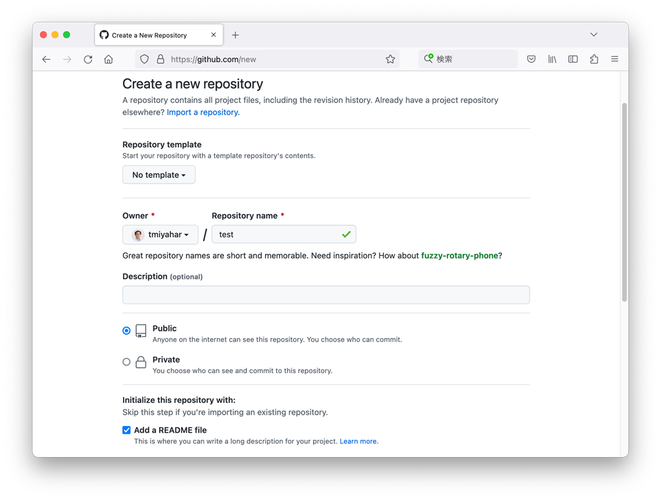Viewport: 661px width, 500px height.
Task: Bookmark this page with the star
Action: click(391, 59)
